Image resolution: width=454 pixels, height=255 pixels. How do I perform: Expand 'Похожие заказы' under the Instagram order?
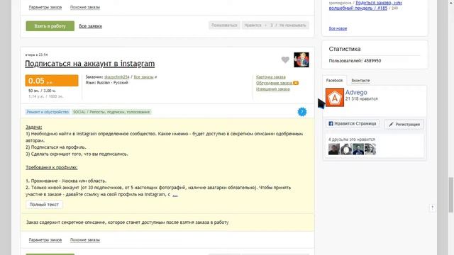coord(85,240)
